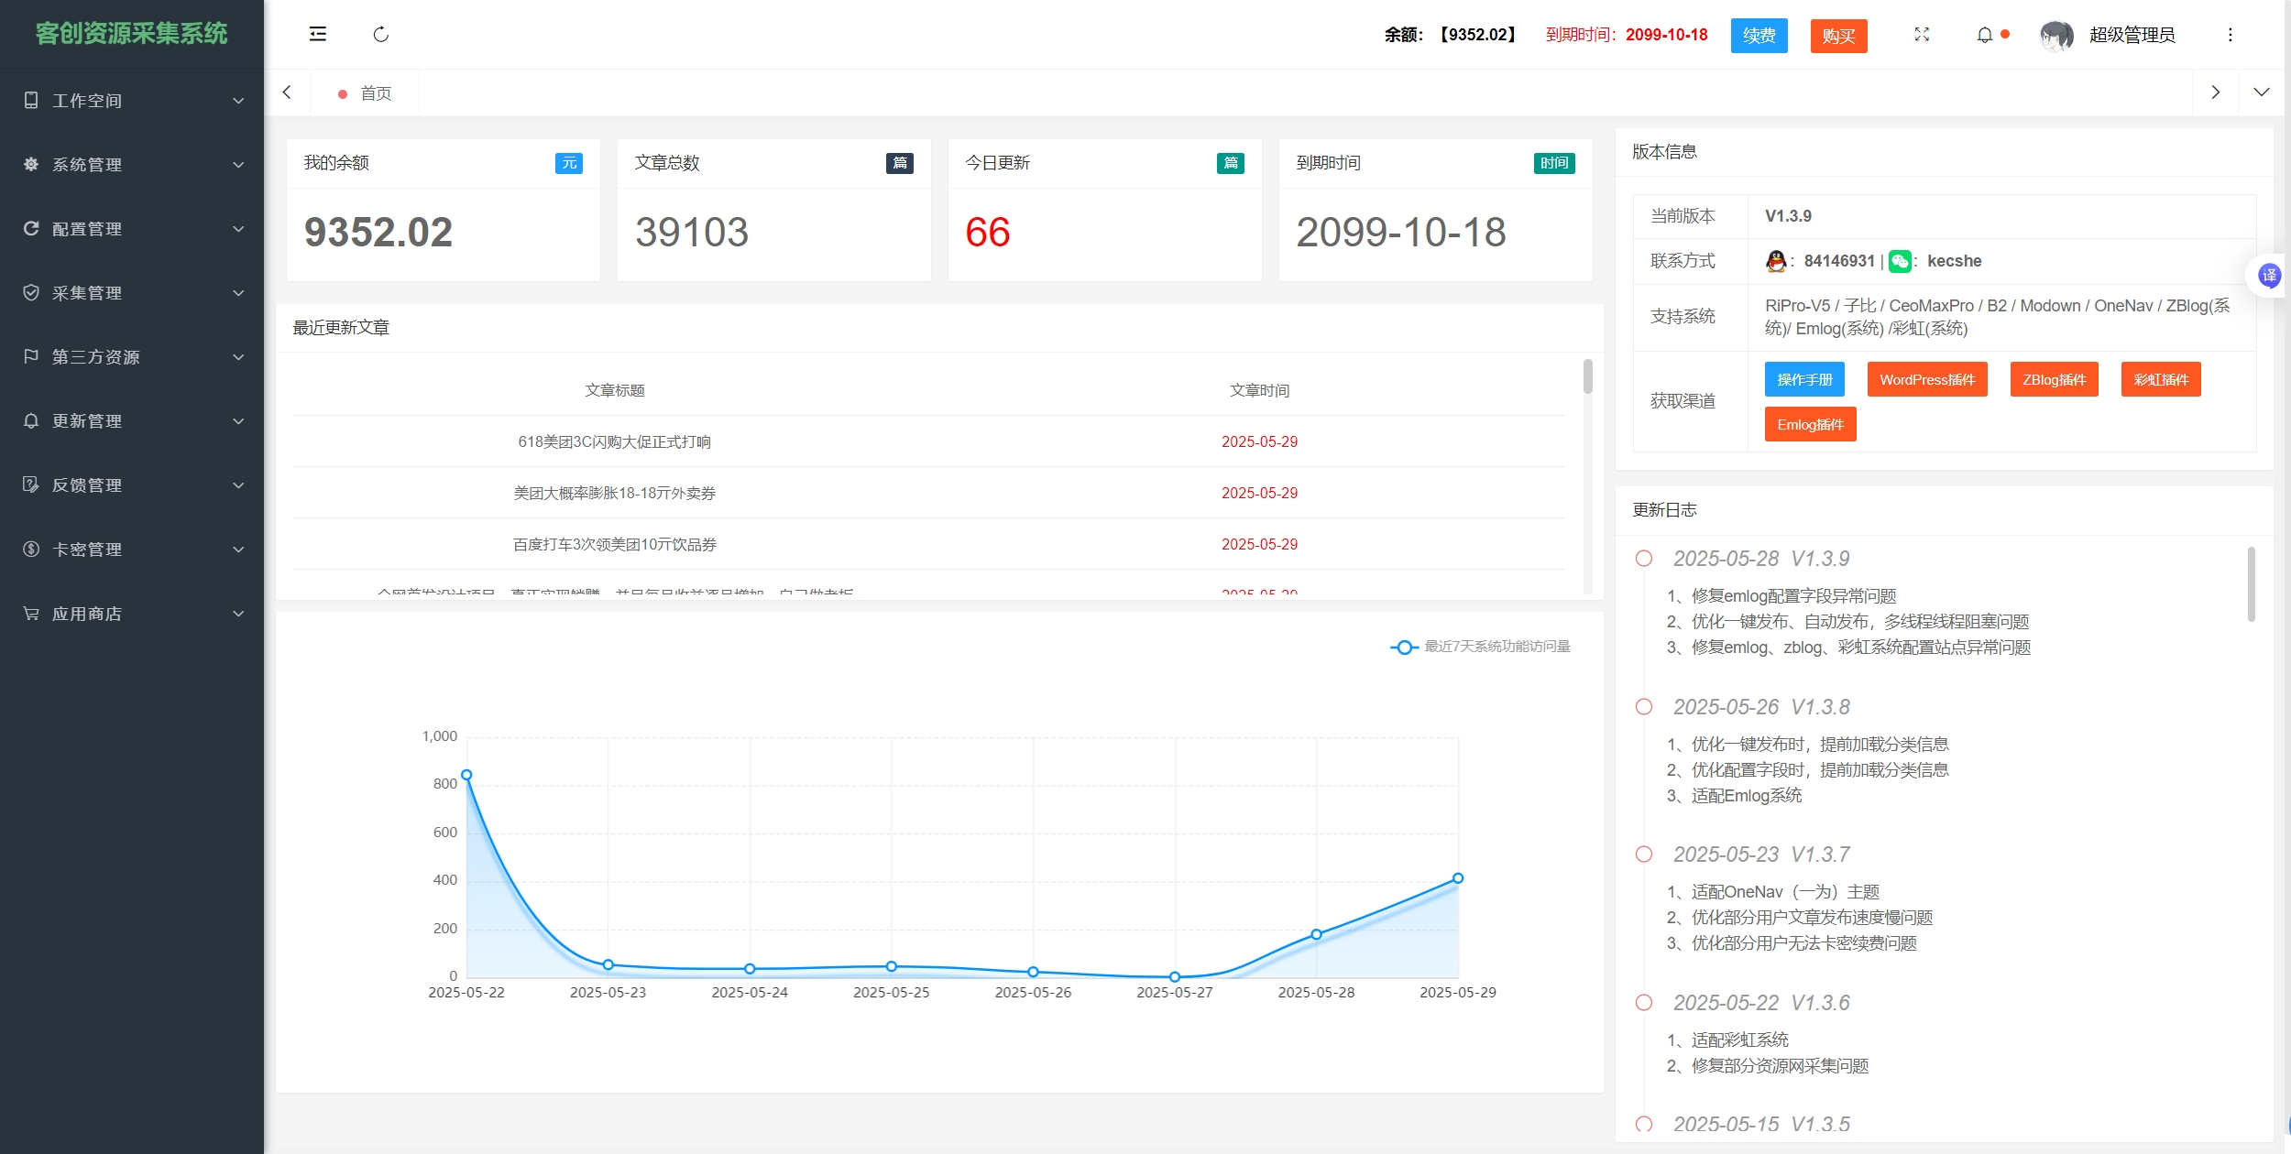Viewport: 2291px width, 1154px height.
Task: Switch to the 首页 tab
Action: point(365,93)
